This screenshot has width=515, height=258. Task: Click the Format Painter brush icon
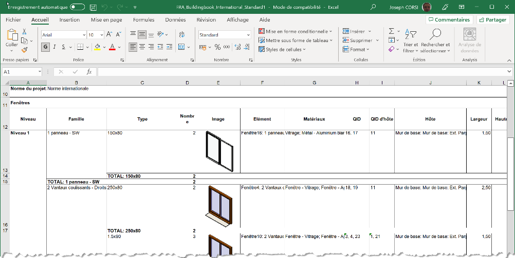click(x=24, y=50)
